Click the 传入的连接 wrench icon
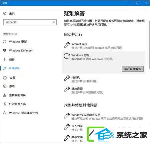 pos(67,127)
